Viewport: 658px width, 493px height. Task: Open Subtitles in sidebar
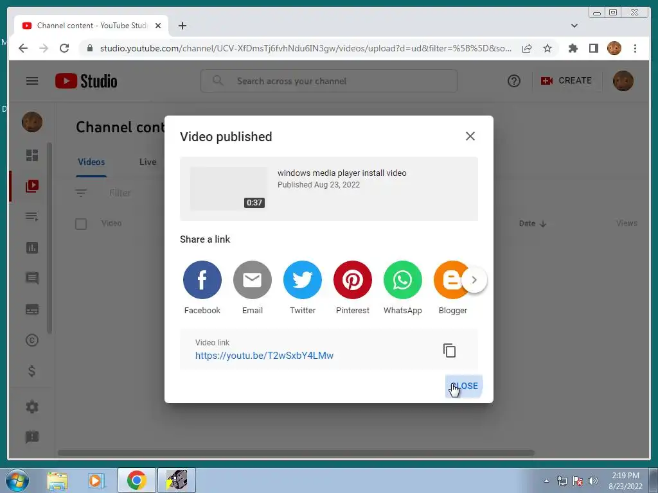pyautogui.click(x=32, y=309)
